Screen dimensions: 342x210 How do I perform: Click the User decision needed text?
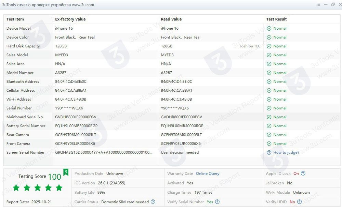tap(180, 152)
